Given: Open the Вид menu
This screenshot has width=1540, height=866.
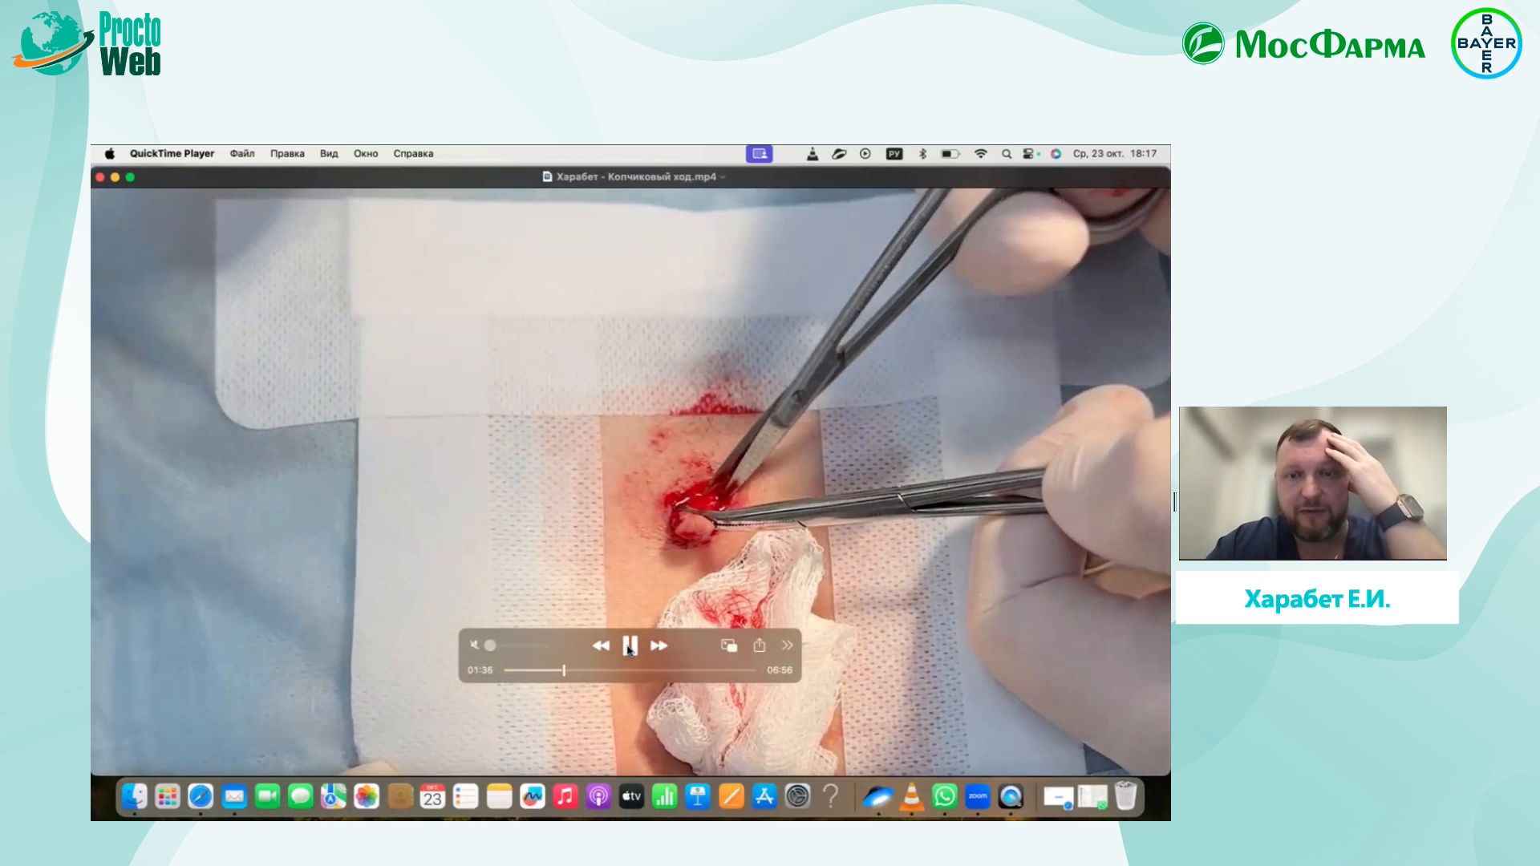Looking at the screenshot, I should point(329,154).
